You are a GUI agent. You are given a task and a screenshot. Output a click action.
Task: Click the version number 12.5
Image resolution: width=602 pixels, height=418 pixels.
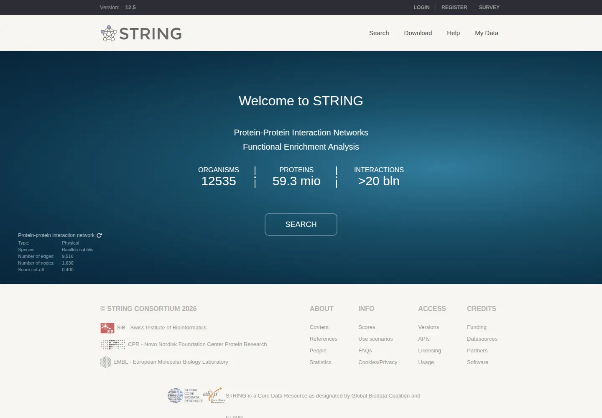[130, 8]
